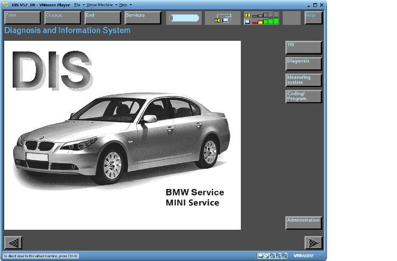This screenshot has width=397, height=261.
Task: Click the vmware logo in status bar
Action: point(303,256)
